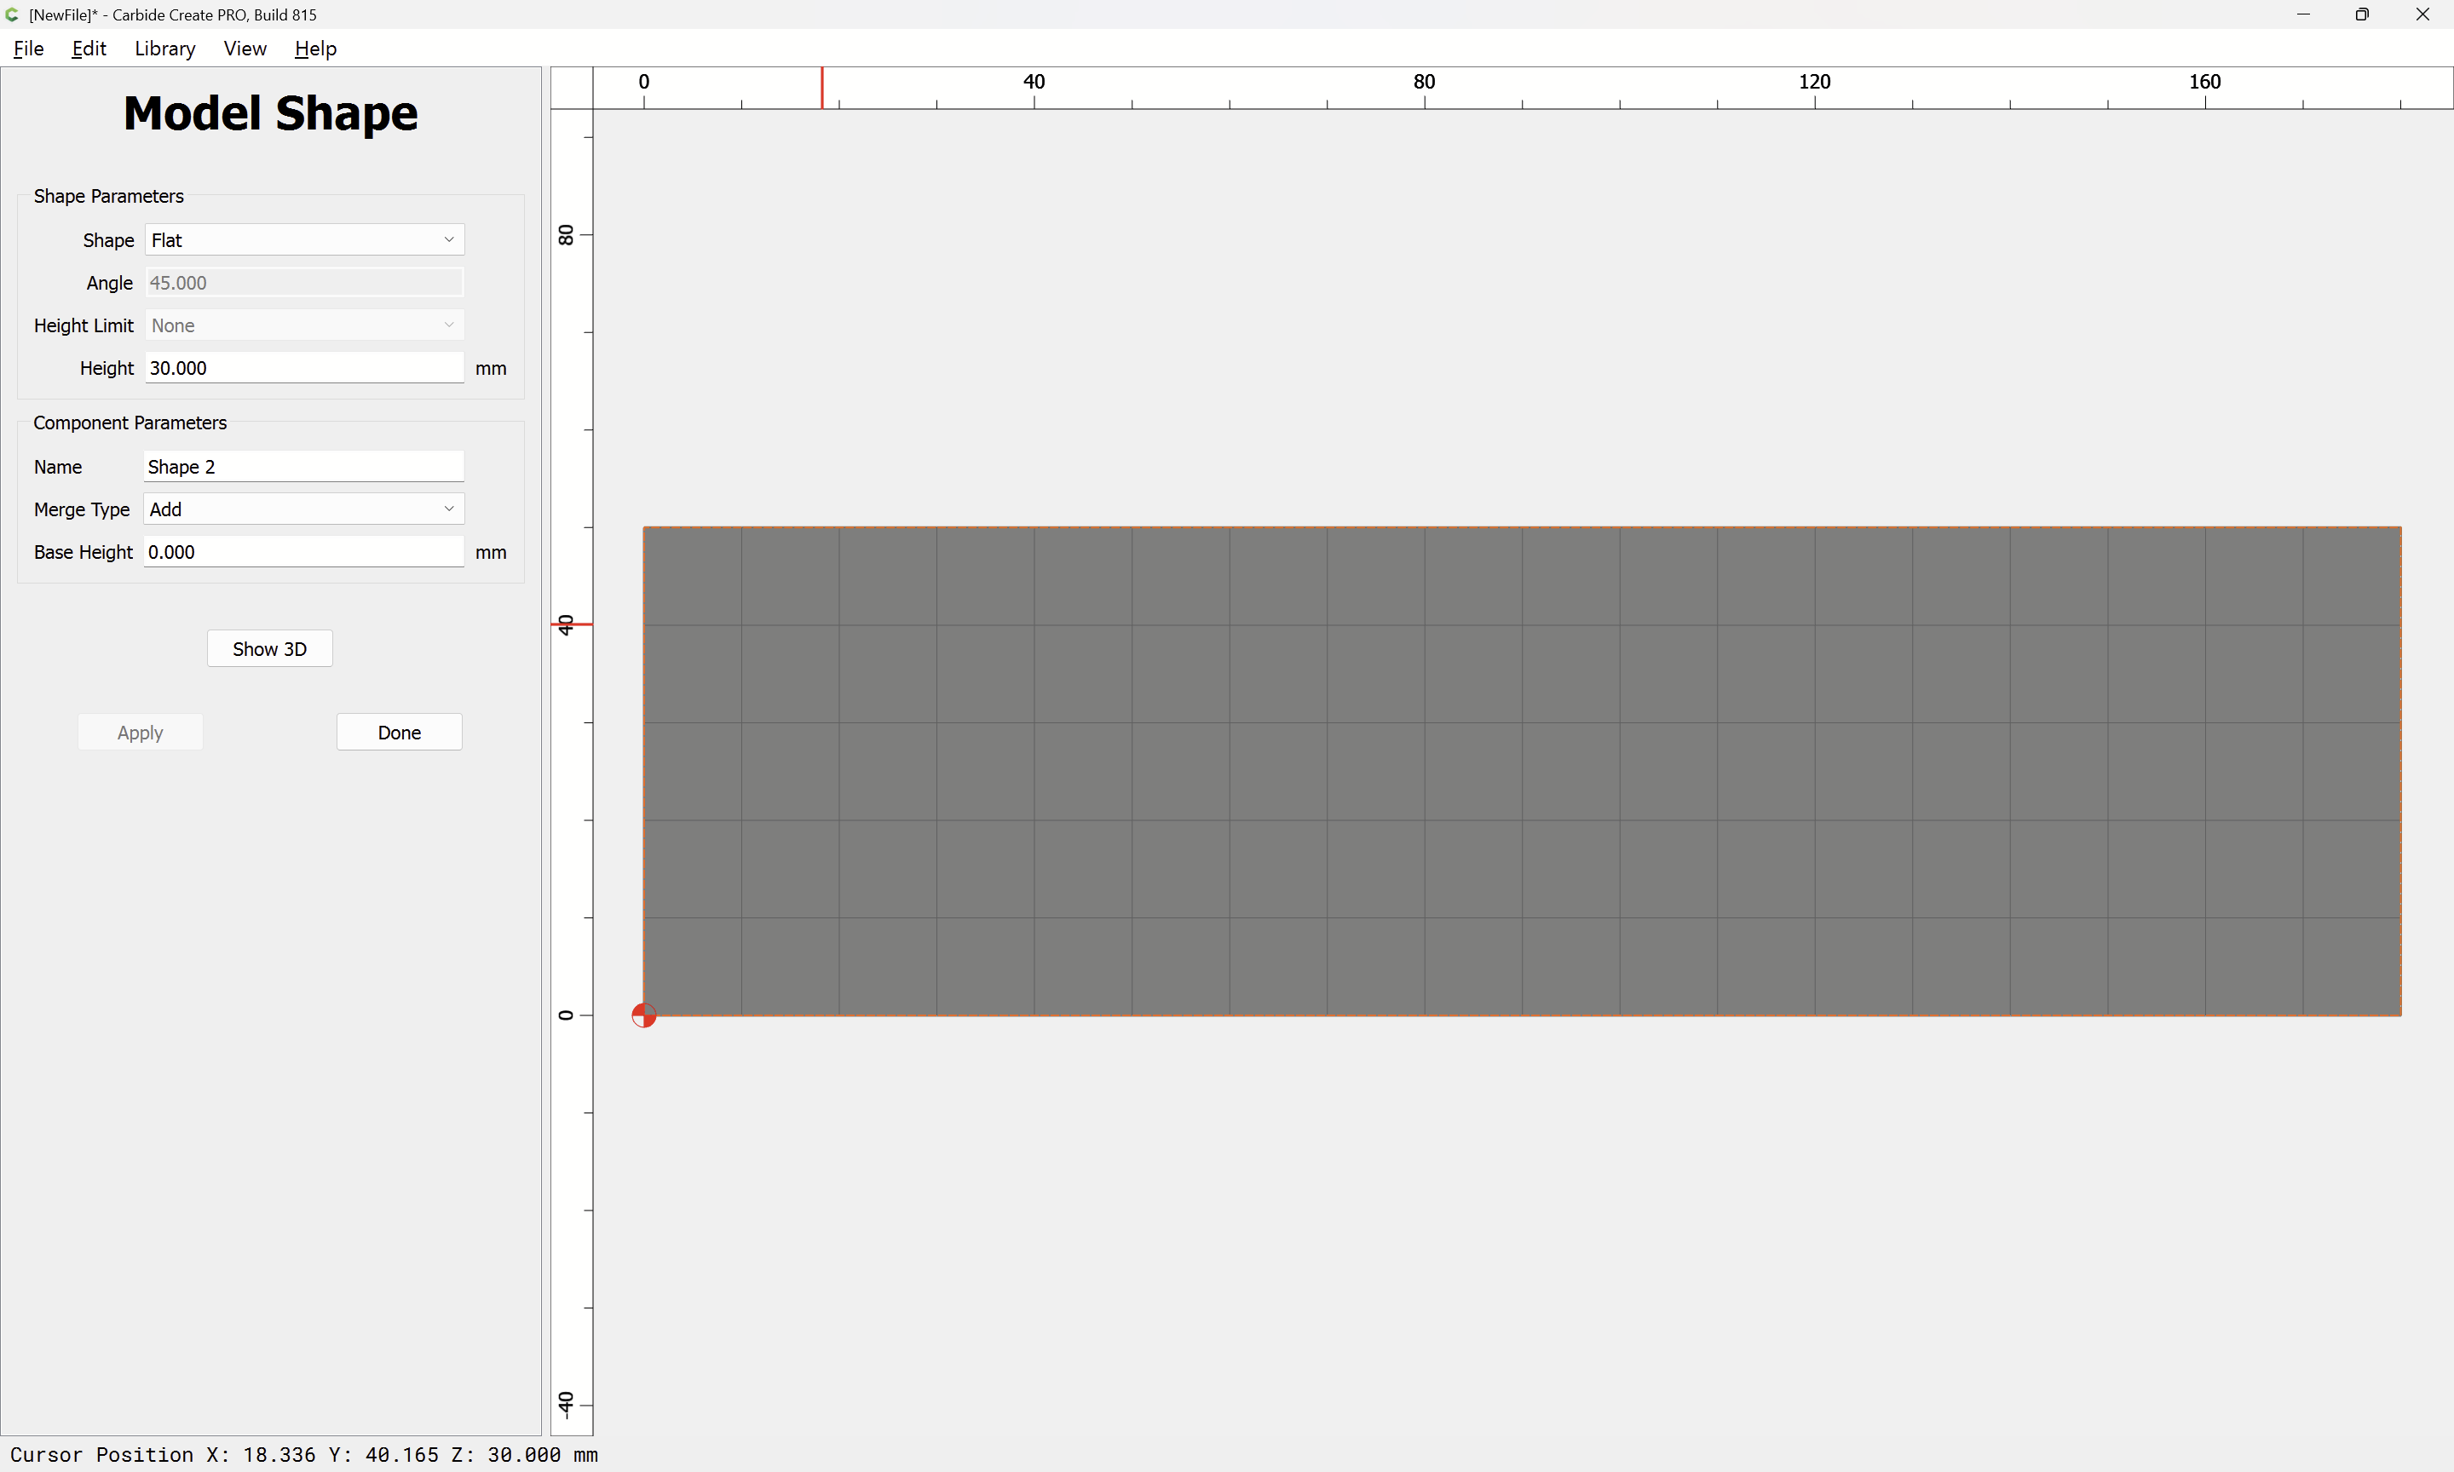Click the Base Height input field
Image resolution: width=2454 pixels, height=1472 pixels.
point(304,551)
